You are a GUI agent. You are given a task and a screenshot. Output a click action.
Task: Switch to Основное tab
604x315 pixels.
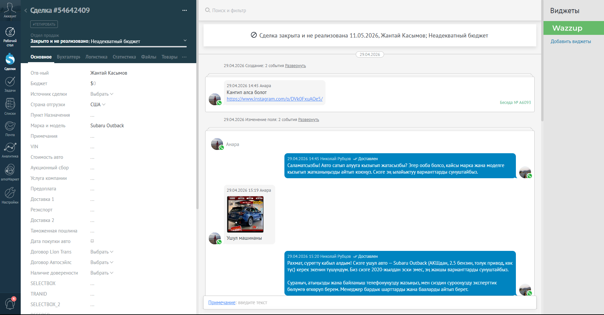[x=41, y=57]
